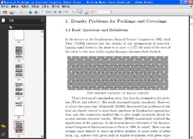This screenshot has height=139, width=193.
Task: Open the dropdown arrow beside the collaborate icon
Action: click(15, 12)
